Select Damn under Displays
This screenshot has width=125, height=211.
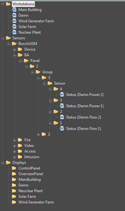(x=23, y=185)
